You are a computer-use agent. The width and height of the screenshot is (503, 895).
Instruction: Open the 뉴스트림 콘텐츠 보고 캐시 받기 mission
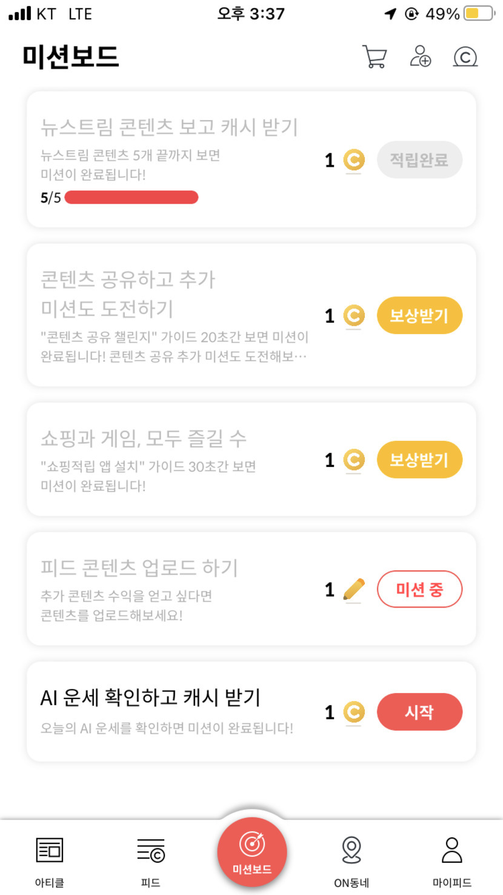coord(169,127)
